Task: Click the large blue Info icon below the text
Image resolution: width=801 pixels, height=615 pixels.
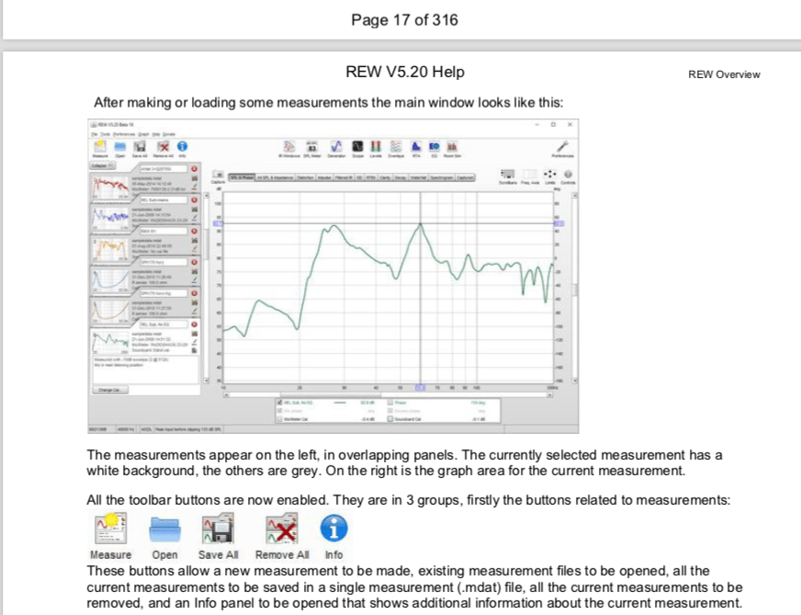Action: [x=333, y=529]
